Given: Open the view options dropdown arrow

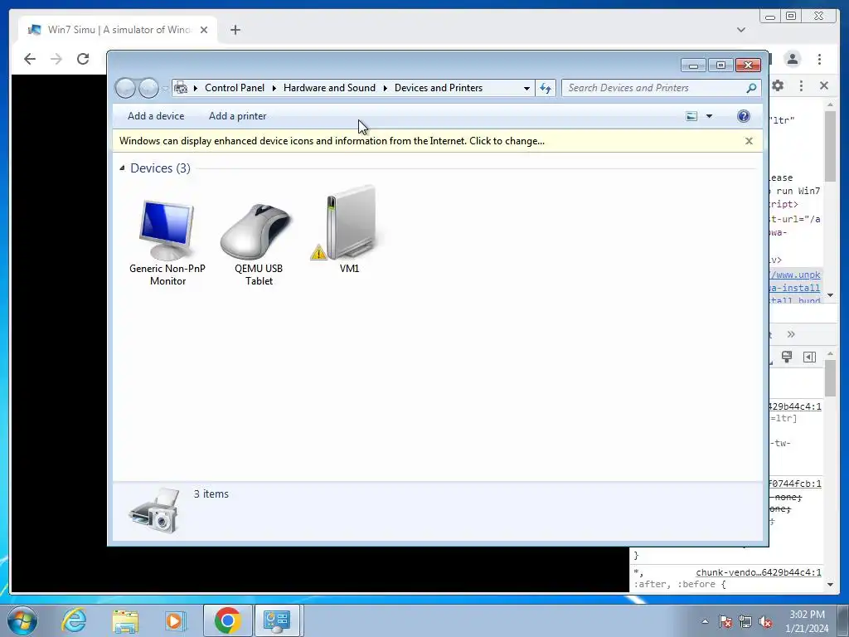Looking at the screenshot, I should point(709,116).
